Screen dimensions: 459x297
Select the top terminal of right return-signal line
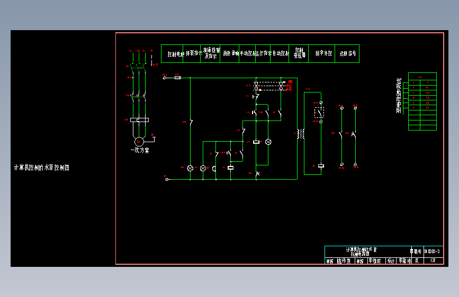pyautogui.click(x=355, y=108)
